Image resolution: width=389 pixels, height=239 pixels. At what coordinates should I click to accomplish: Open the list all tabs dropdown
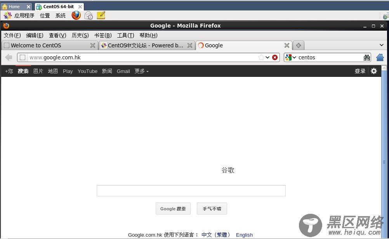pyautogui.click(x=382, y=45)
